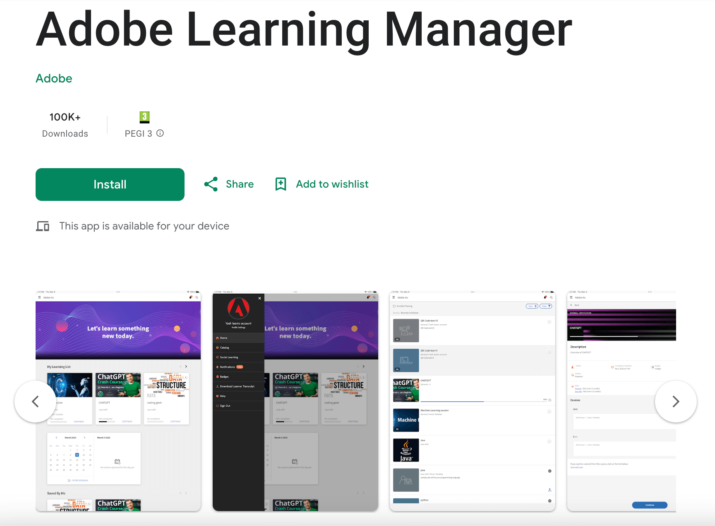Click the PEGI 3 rating badge
The image size is (715, 526).
click(144, 117)
